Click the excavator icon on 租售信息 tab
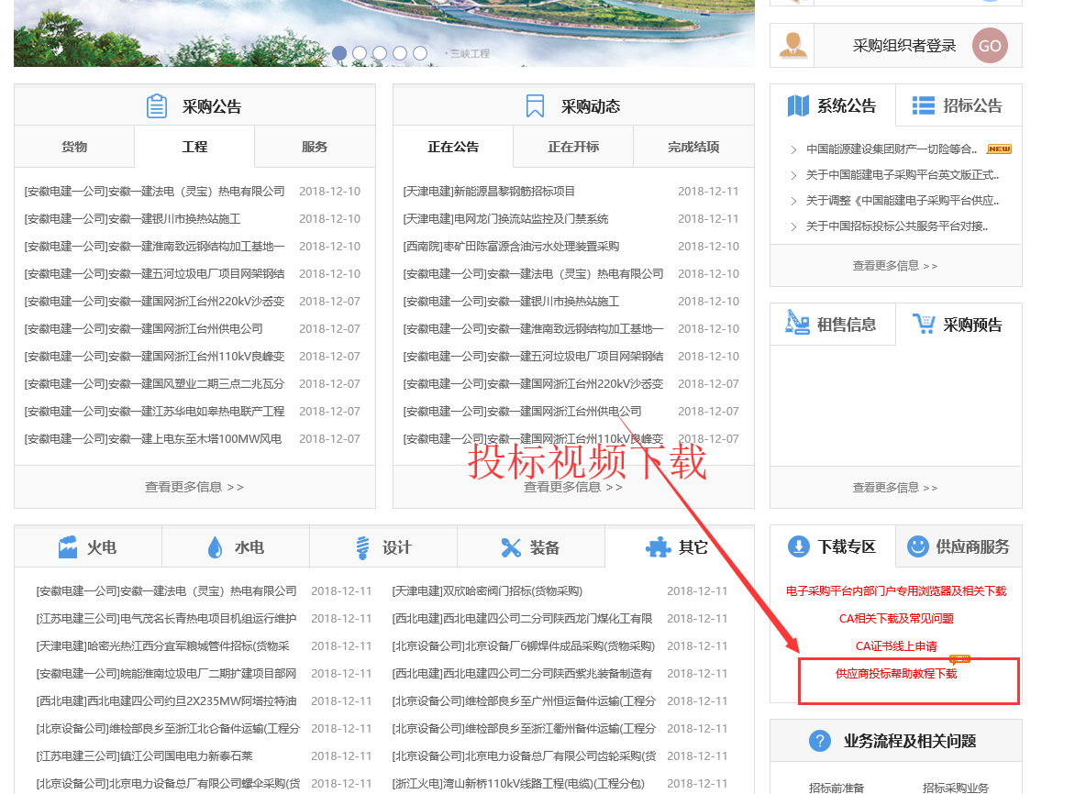 click(797, 324)
